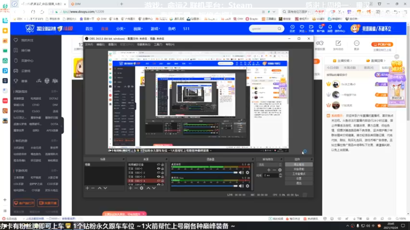Add a new source in OBS

pyautogui.click(x=130, y=188)
